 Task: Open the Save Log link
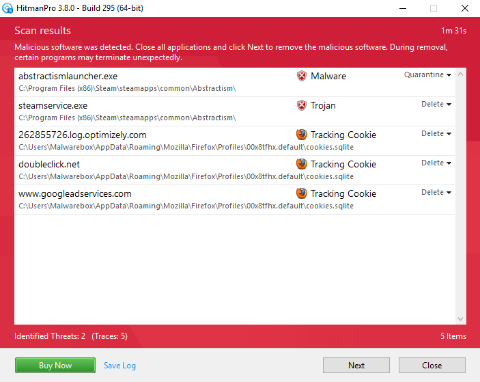119,366
